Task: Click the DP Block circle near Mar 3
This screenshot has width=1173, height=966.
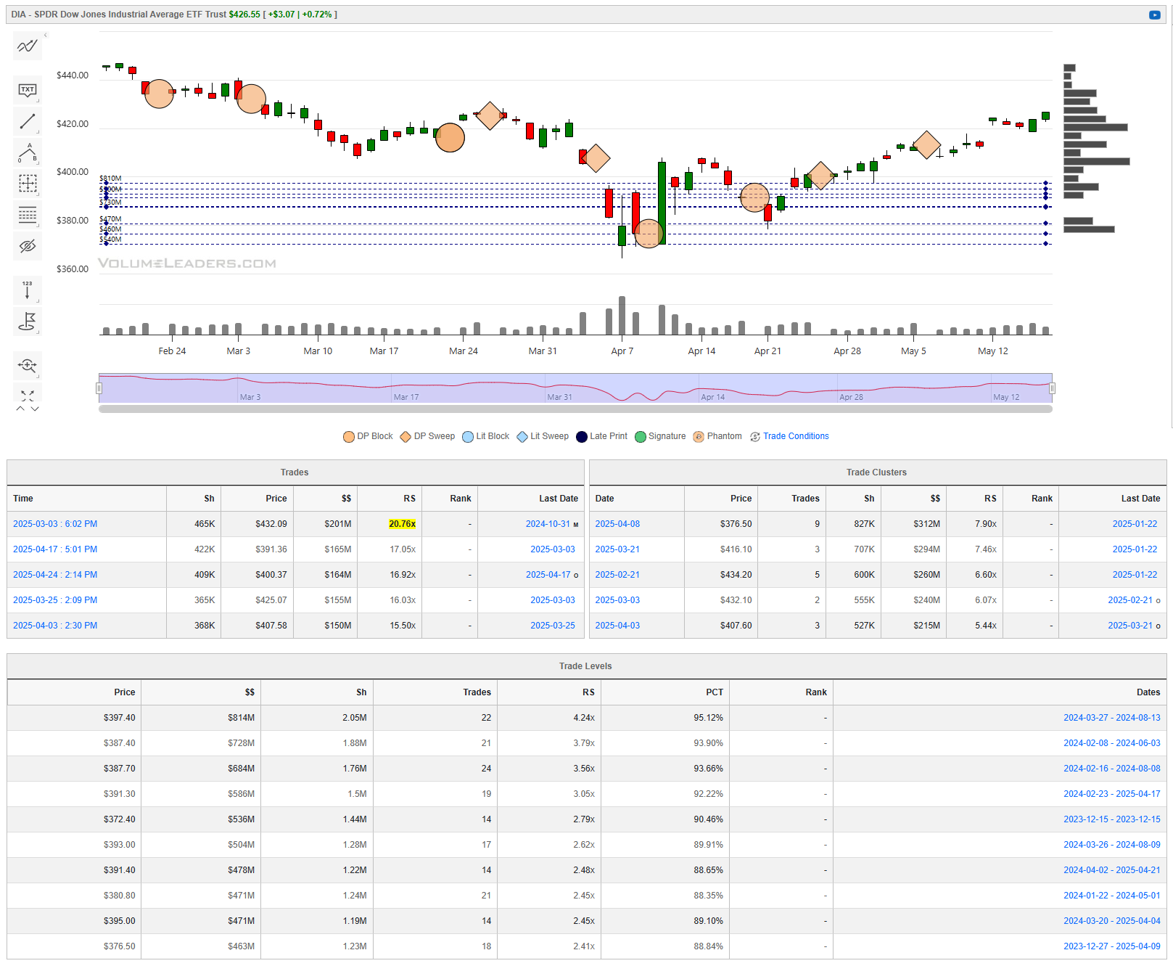Action: point(252,99)
